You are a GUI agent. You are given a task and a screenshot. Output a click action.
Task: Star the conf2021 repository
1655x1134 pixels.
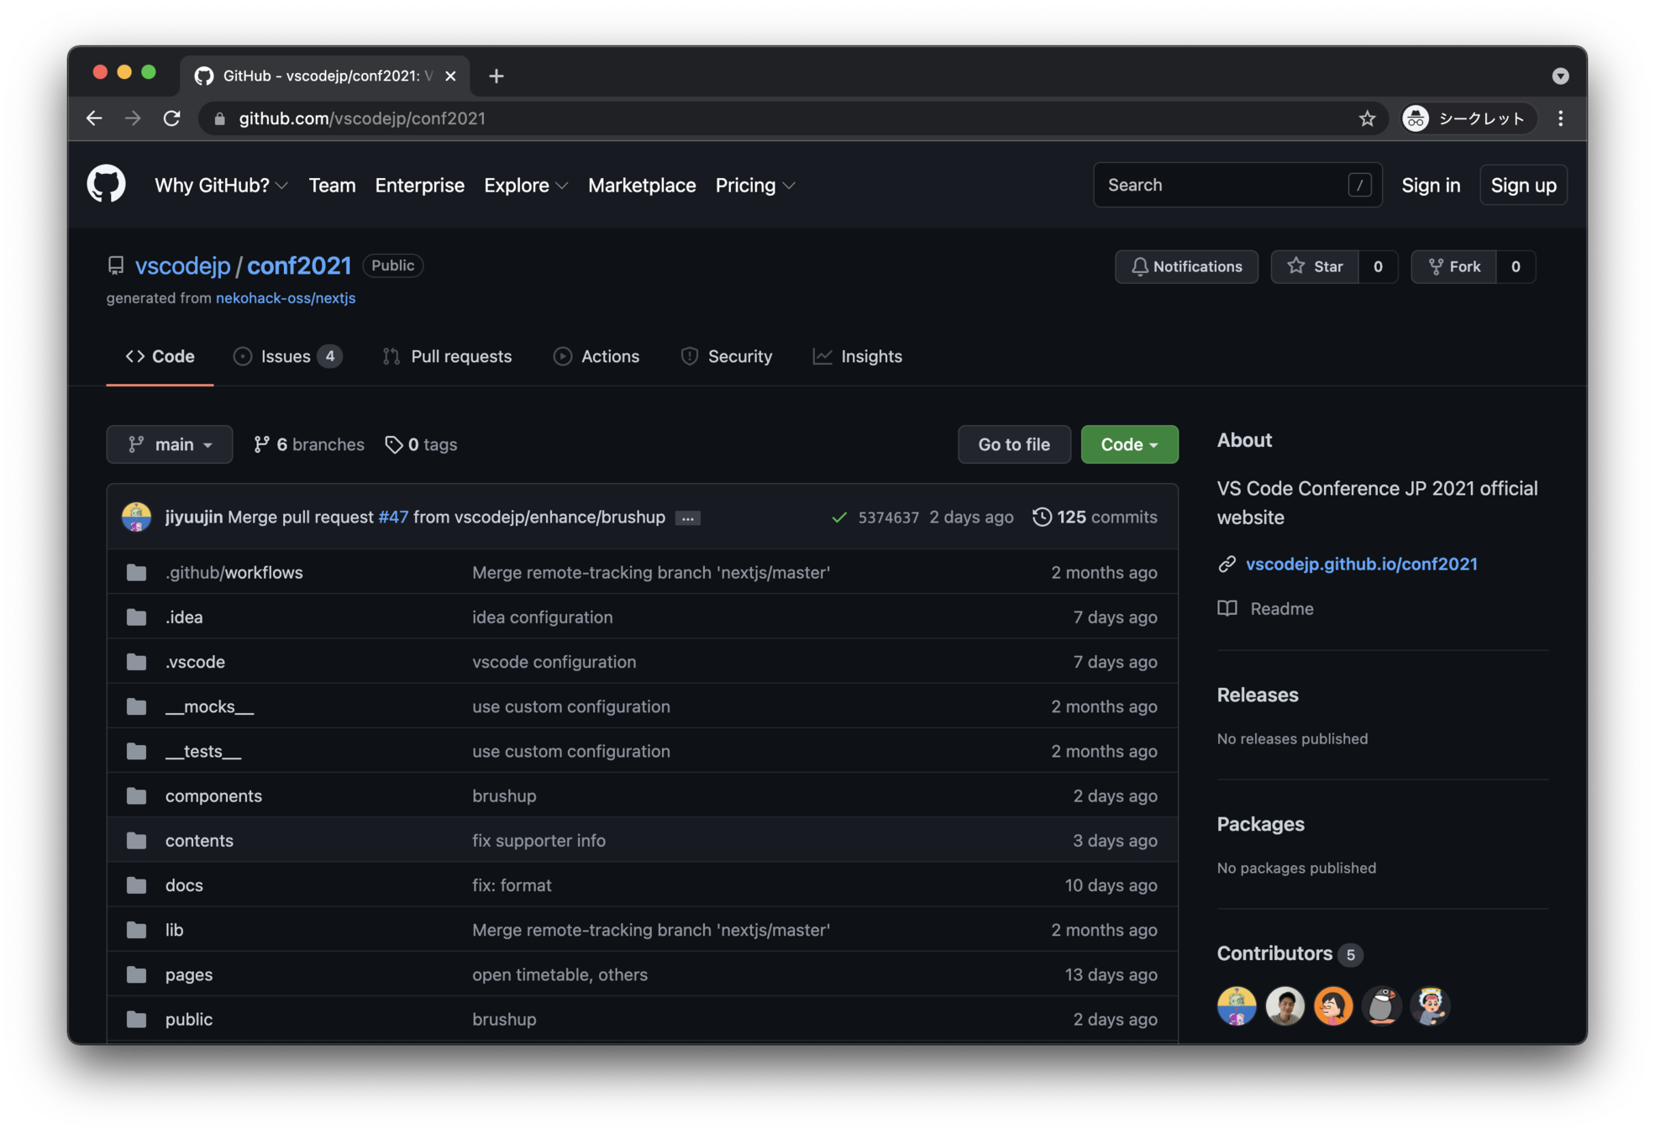(1315, 266)
